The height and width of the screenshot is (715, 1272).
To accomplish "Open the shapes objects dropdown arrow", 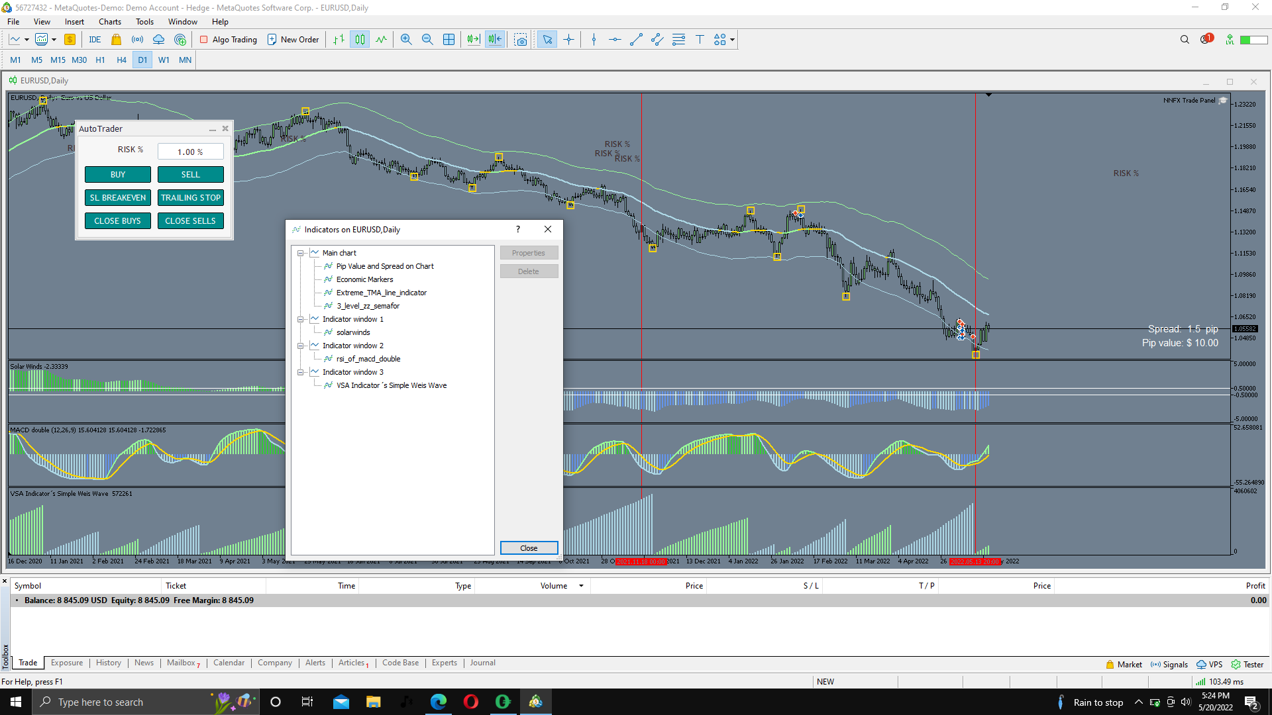I will (732, 40).
